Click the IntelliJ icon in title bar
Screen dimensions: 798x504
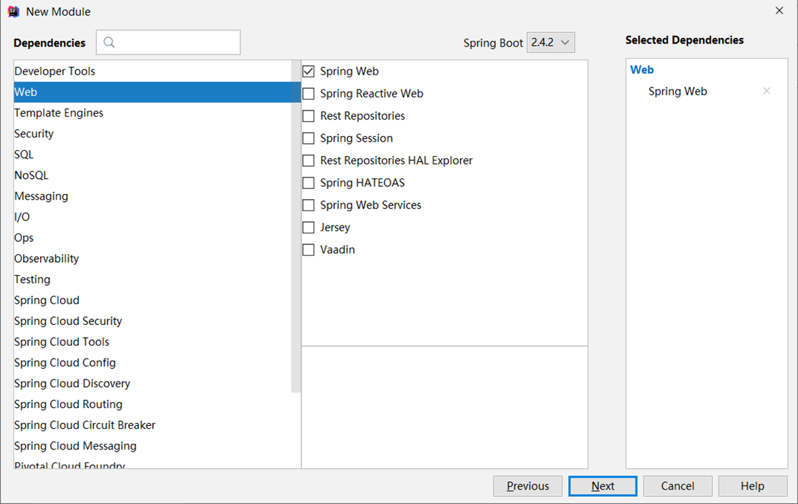(13, 11)
